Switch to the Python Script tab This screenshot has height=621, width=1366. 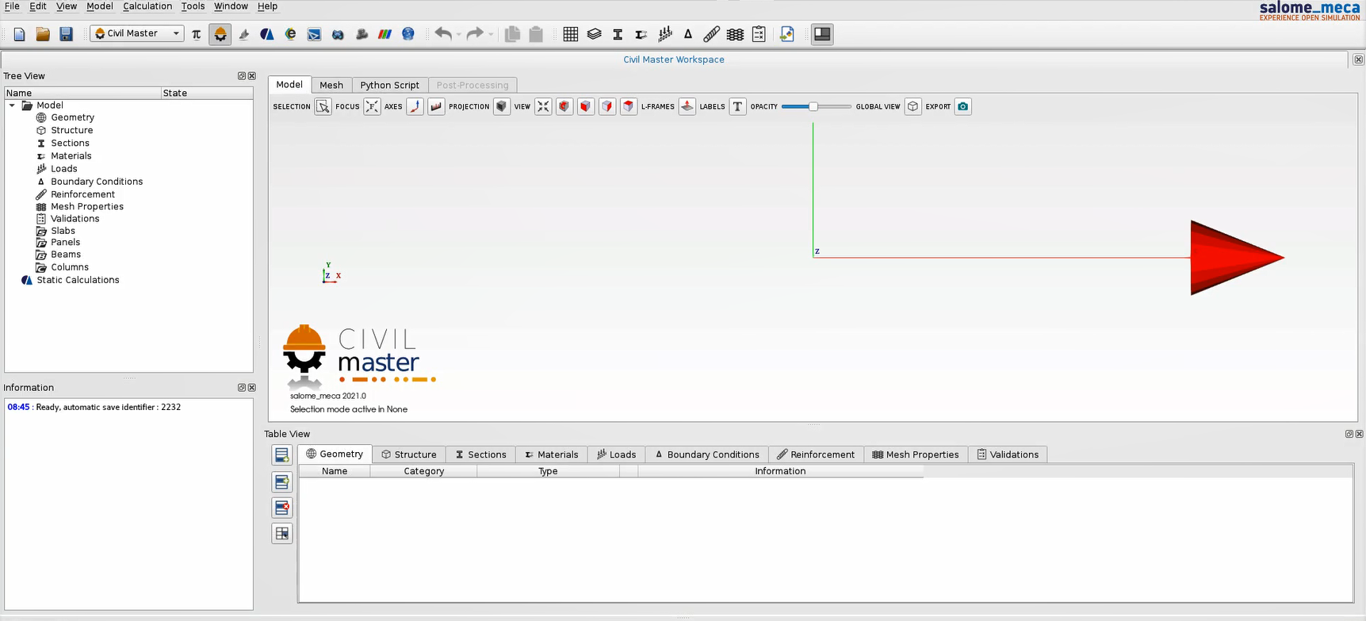389,85
